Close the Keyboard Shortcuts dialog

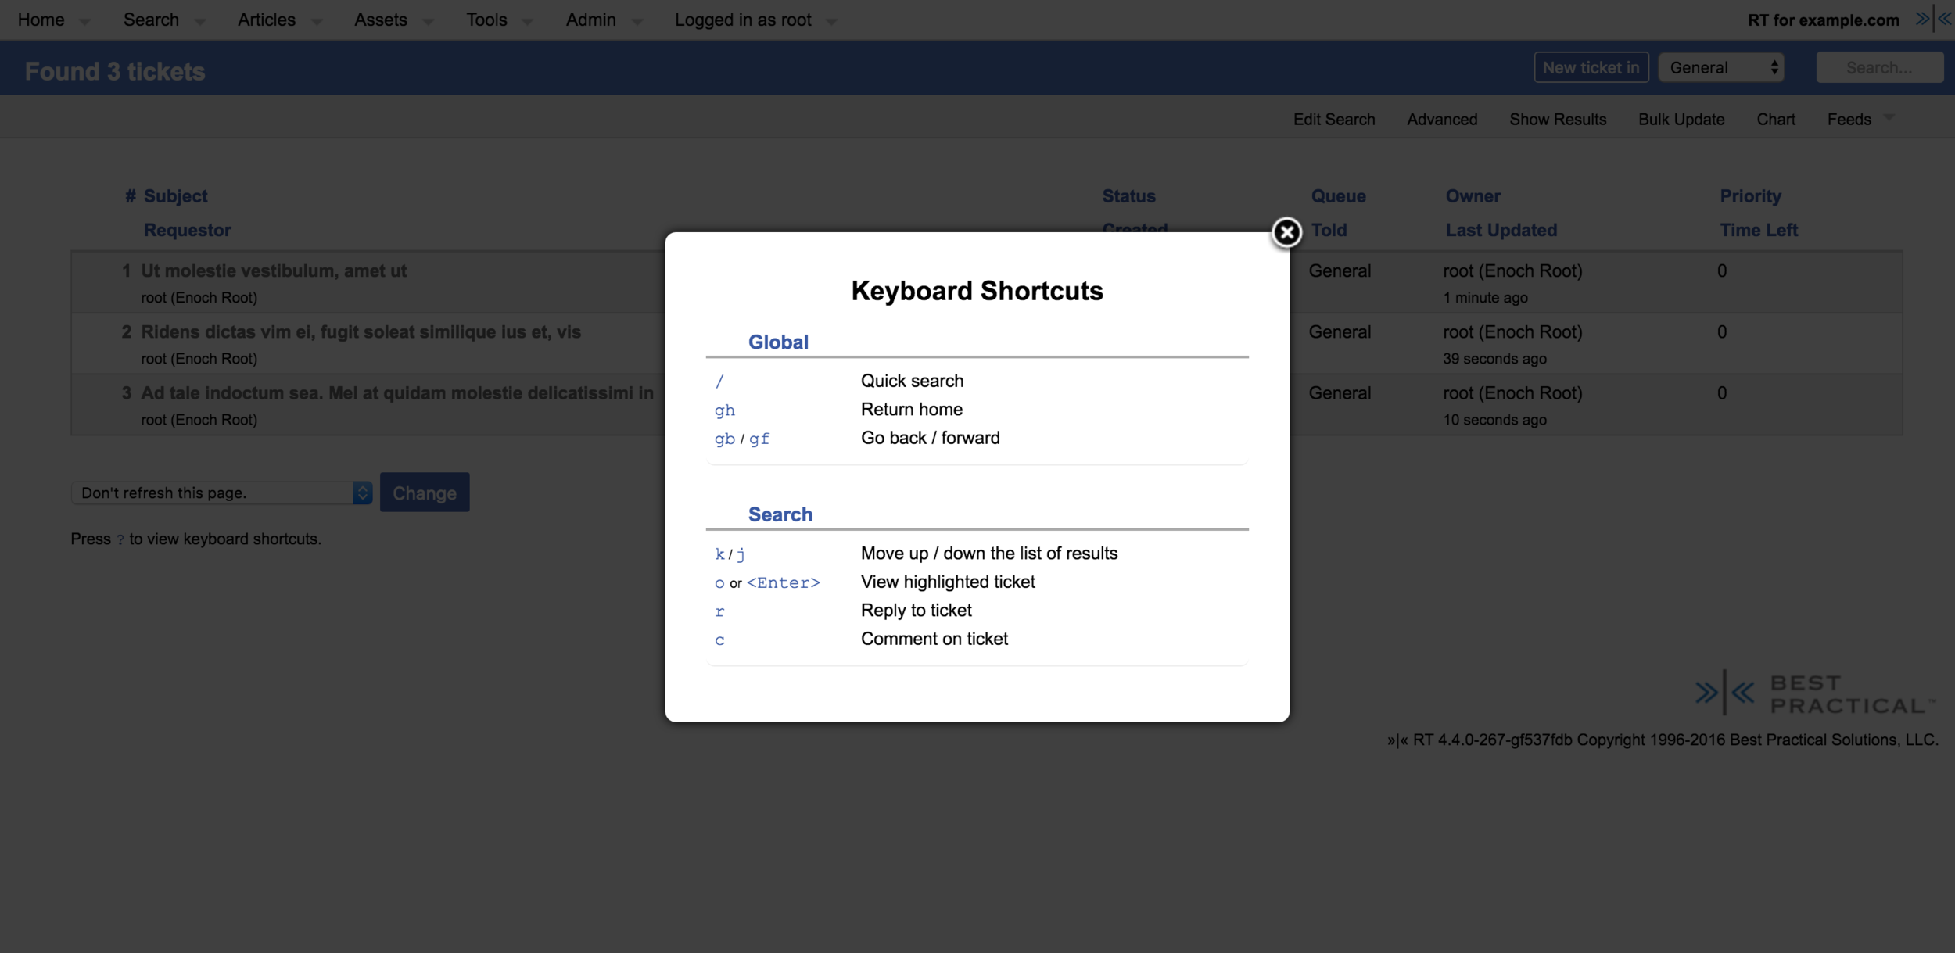click(1287, 232)
